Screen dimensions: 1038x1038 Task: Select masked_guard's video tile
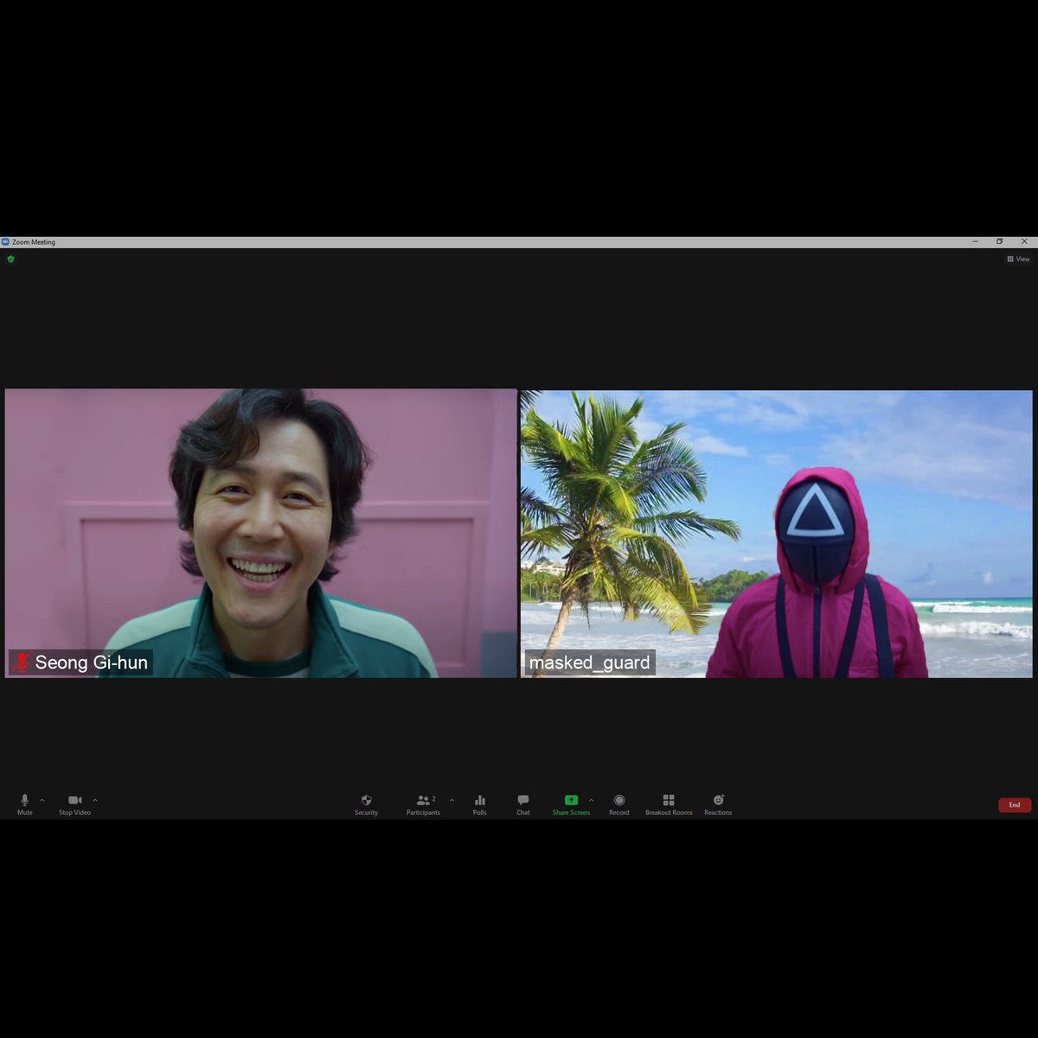777,533
